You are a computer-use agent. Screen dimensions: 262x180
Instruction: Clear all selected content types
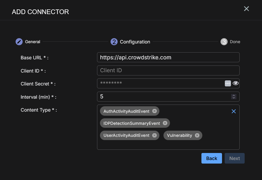coord(234,111)
